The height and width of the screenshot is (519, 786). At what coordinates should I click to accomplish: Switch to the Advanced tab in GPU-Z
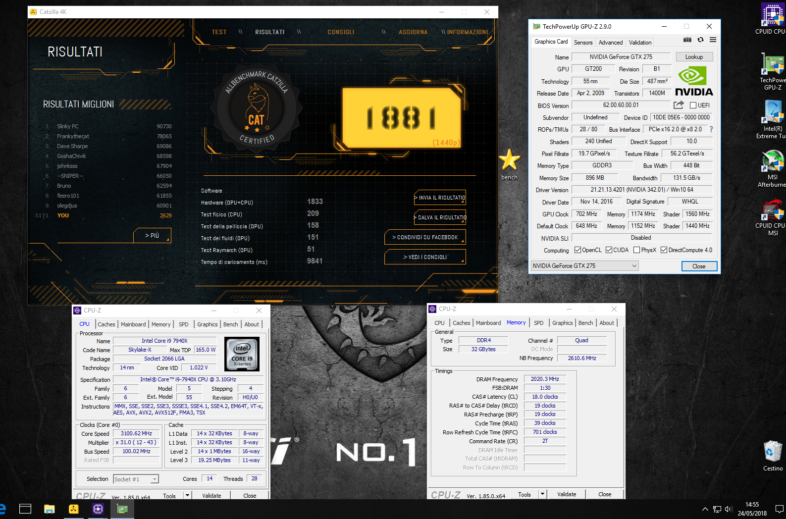[610, 43]
